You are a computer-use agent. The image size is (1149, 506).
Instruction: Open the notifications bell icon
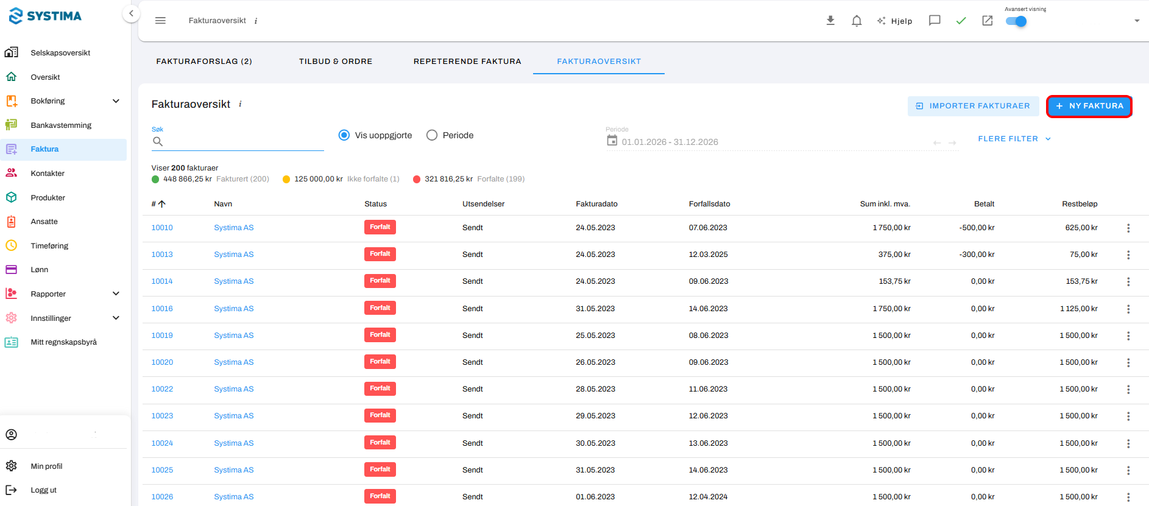point(857,21)
